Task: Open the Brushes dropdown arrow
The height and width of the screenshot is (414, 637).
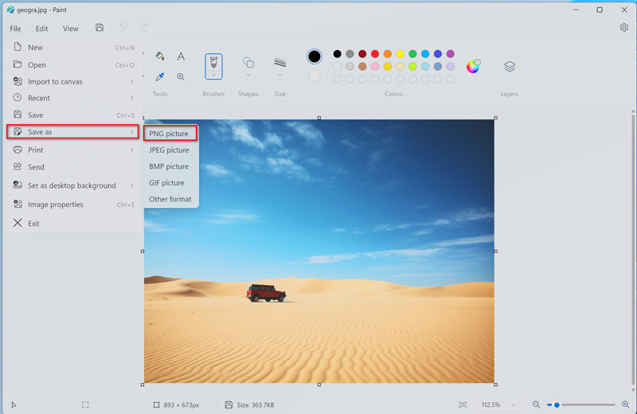Action: (213, 75)
